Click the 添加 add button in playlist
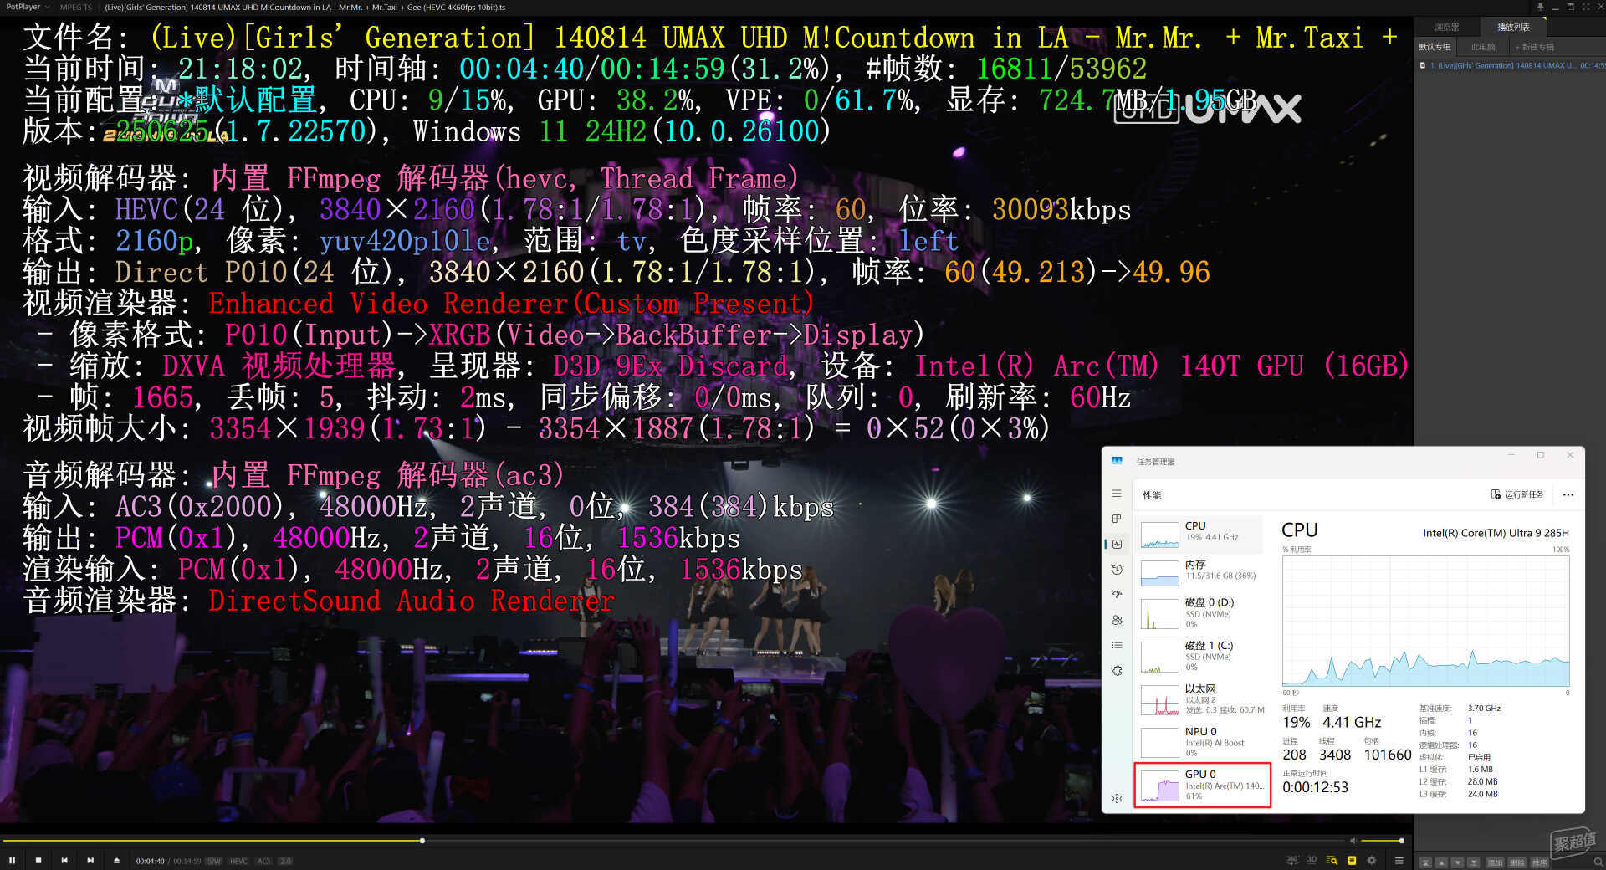1606x870 pixels. [x=1495, y=862]
